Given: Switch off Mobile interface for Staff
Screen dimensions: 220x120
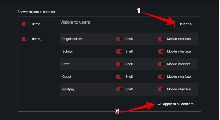Looking at the screenshot, I should click(161, 64).
